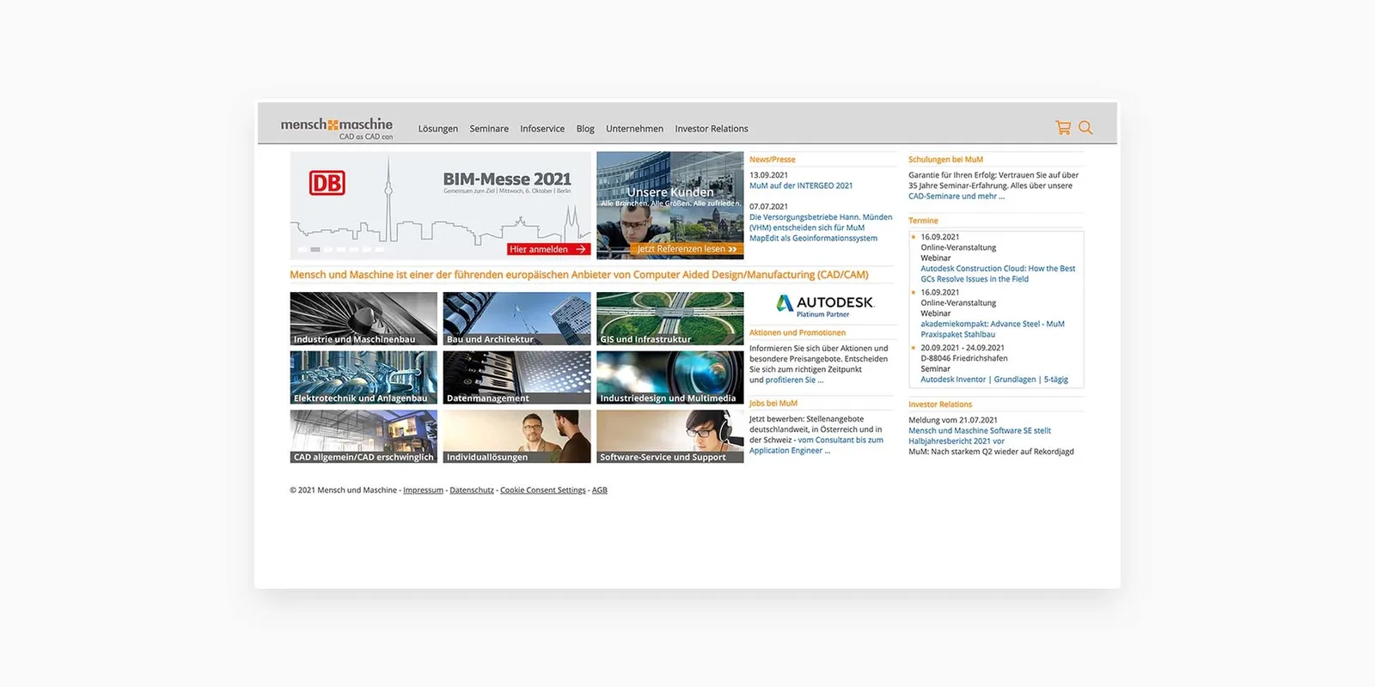Screen dimensions: 1375x687
Task: Click Jetzt Referenzen lesen button
Action: [687, 249]
